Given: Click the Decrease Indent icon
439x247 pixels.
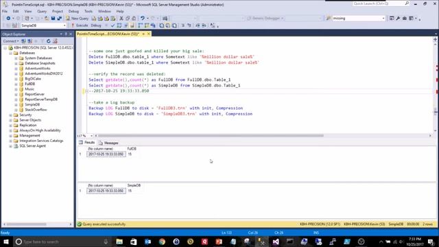Looking at the screenshot, I should (198, 25).
